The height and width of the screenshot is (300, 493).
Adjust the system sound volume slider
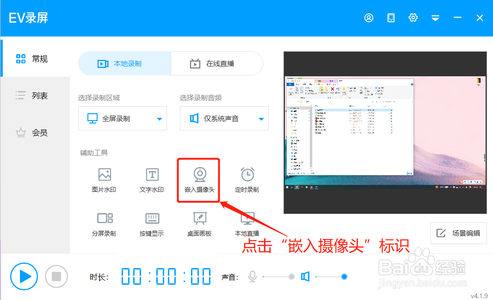tap(332, 276)
